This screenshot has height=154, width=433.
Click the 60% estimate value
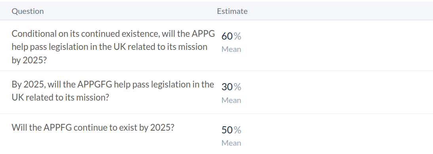(x=231, y=36)
